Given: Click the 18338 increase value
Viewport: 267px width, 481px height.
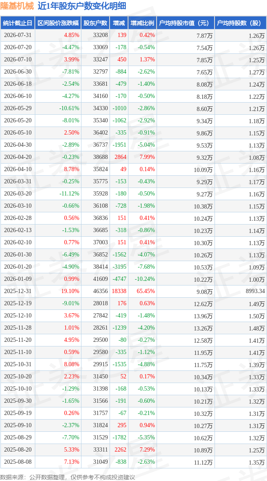Looking at the screenshot, I should tap(119, 291).
